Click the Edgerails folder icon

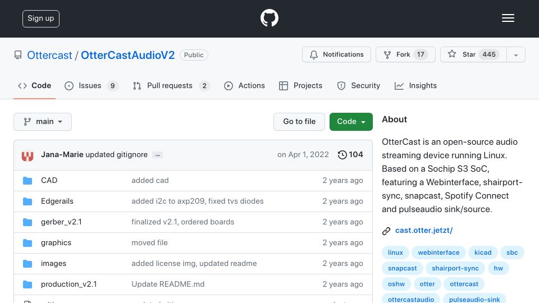(x=28, y=201)
